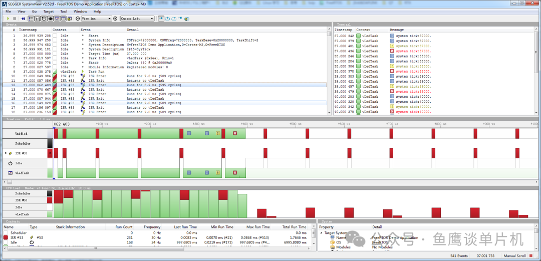Image resolution: width=541 pixels, height=261 pixels.
Task: Toggle the System window toolbar button
Action: 63,19
